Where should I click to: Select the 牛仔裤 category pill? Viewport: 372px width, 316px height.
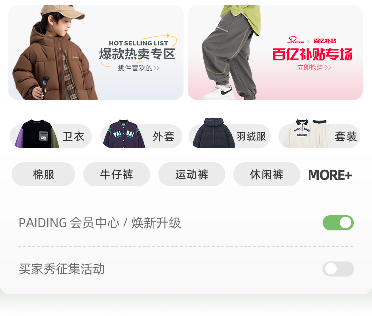point(117,174)
